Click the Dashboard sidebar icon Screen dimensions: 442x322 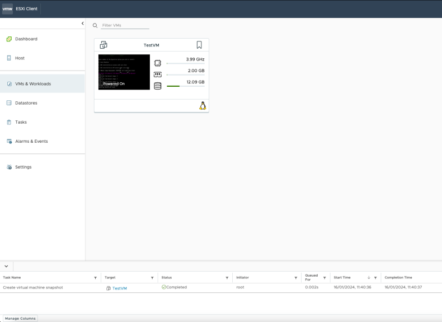pyautogui.click(x=9, y=39)
